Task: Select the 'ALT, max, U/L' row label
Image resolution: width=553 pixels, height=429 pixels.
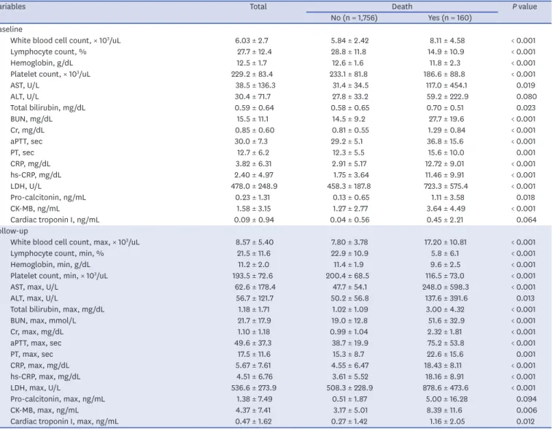Action: 34,298
